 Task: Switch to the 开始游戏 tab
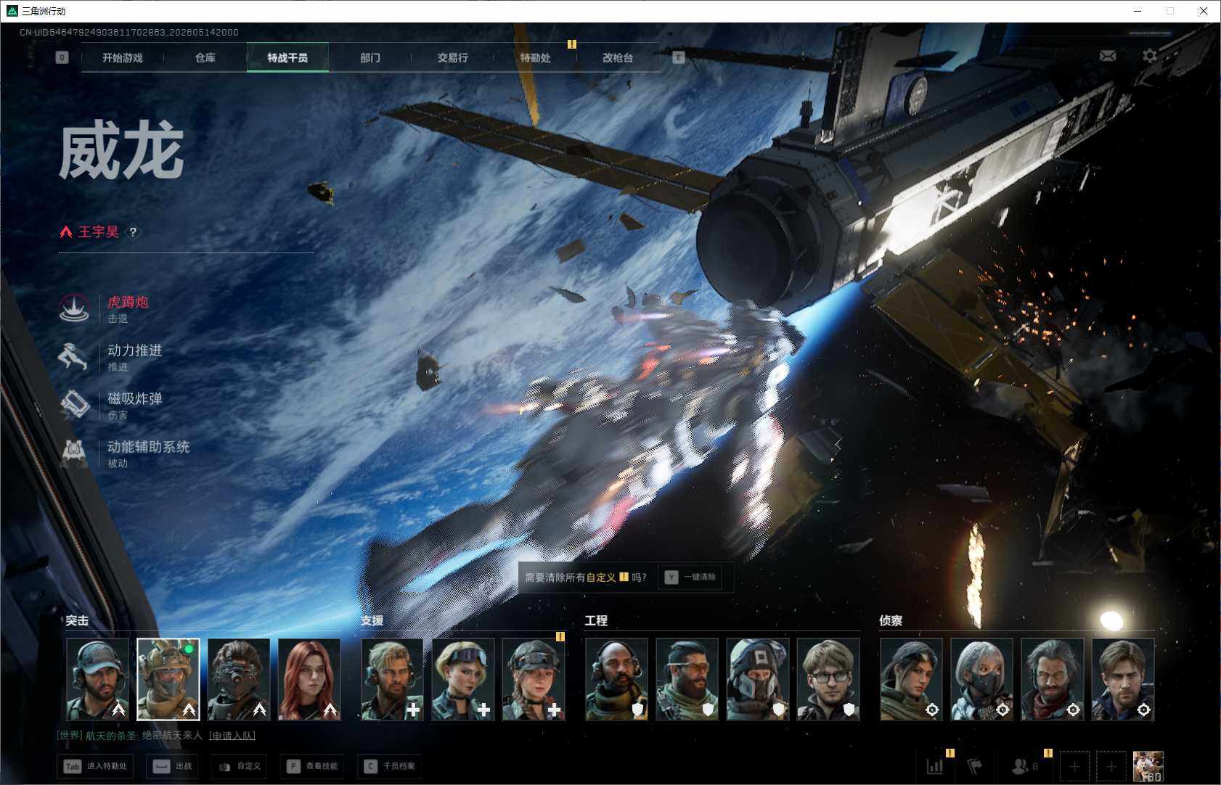coord(123,57)
